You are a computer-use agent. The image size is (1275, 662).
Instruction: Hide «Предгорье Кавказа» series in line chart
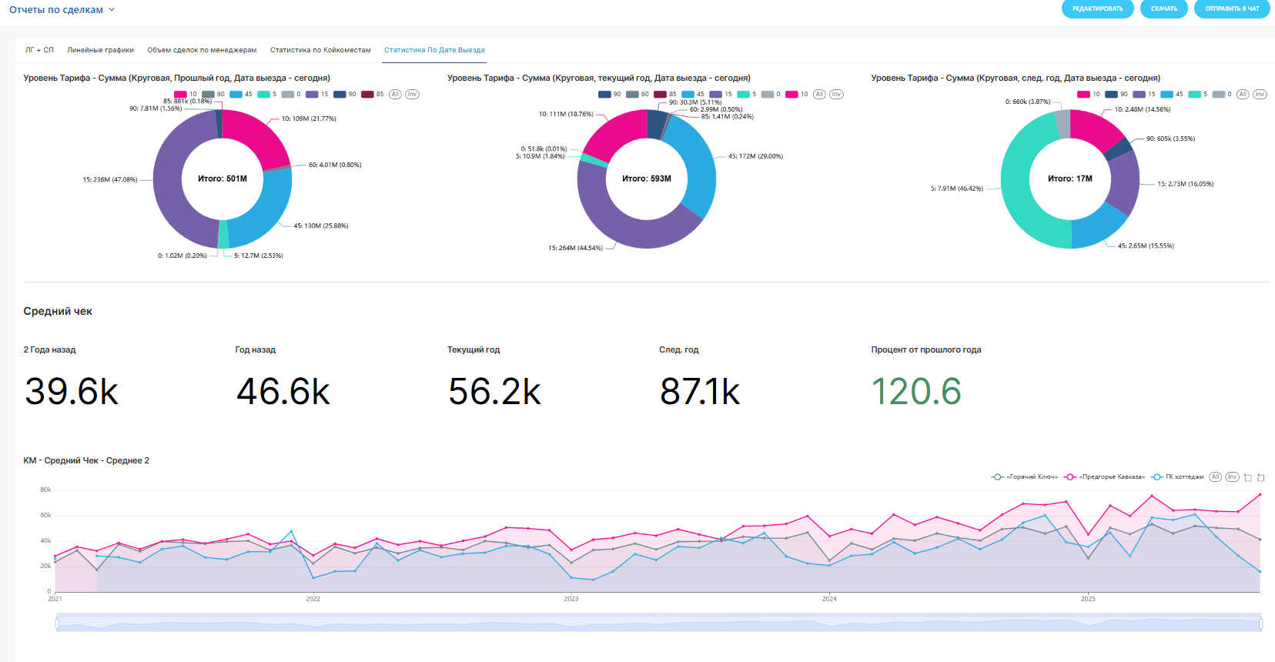(x=1104, y=477)
